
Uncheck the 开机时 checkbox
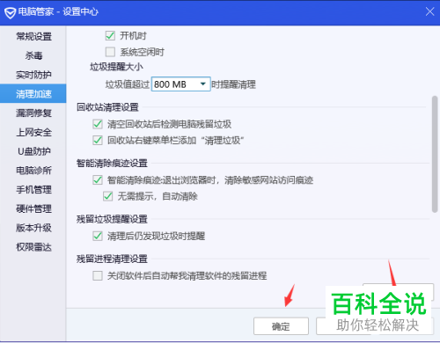point(110,36)
